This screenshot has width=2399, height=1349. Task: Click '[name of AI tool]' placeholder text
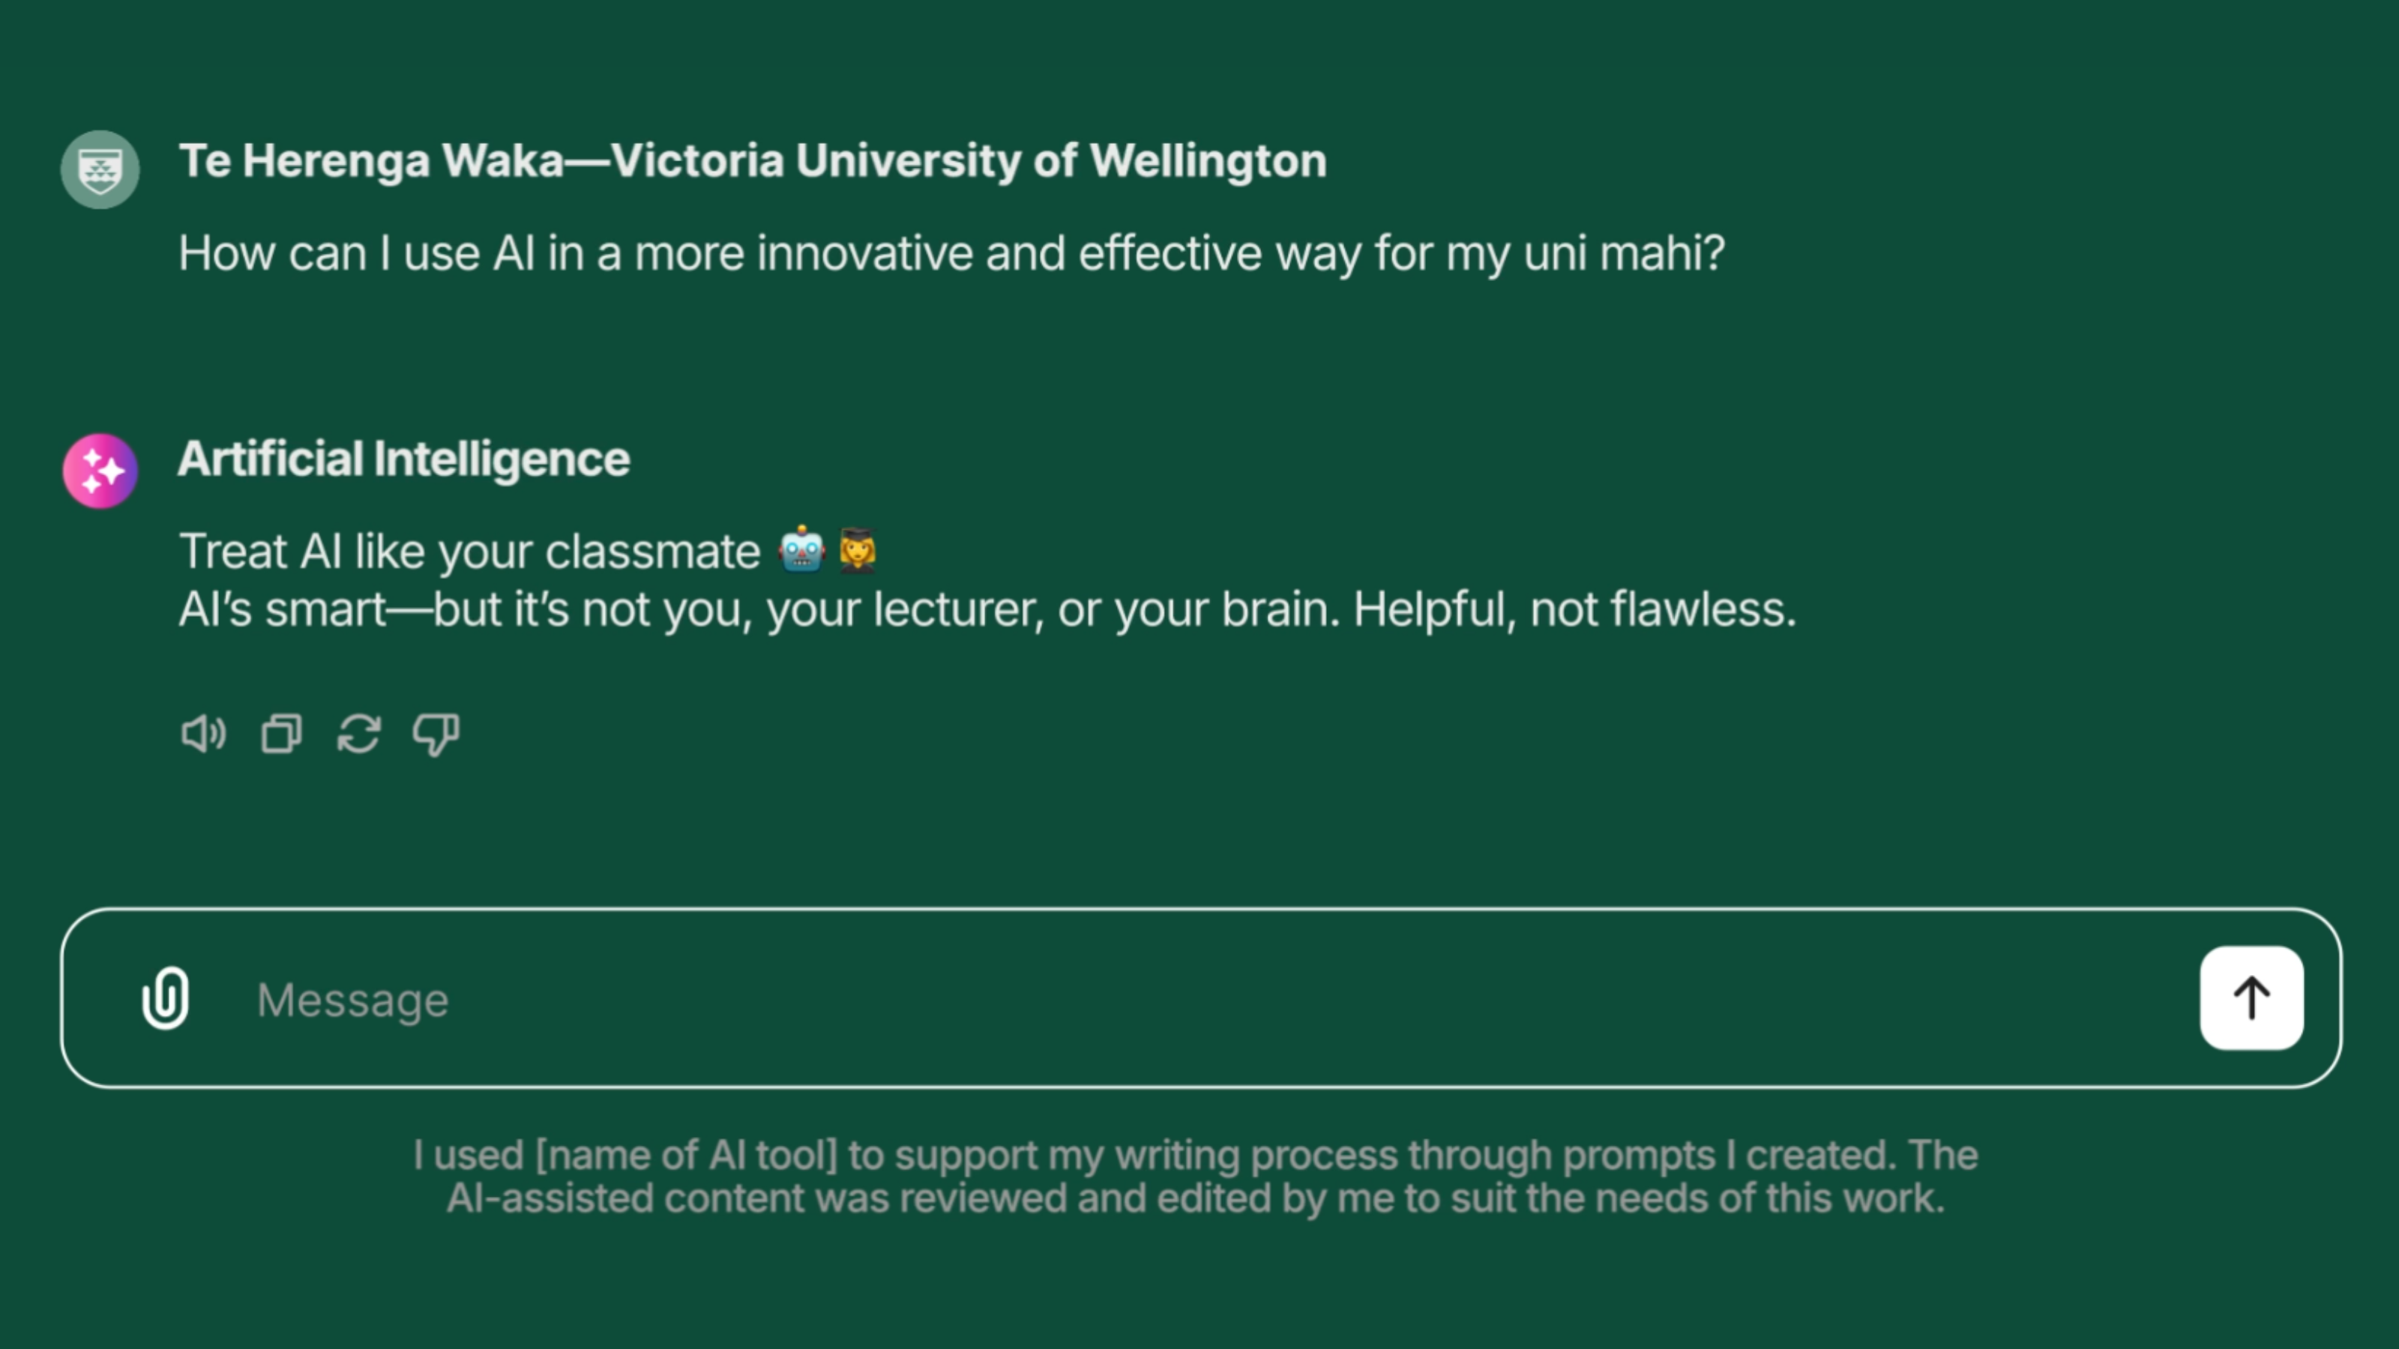pyautogui.click(x=687, y=1156)
